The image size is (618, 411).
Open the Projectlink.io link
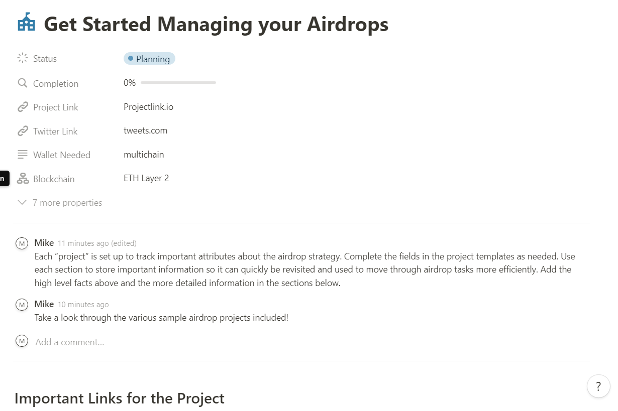pyautogui.click(x=148, y=107)
